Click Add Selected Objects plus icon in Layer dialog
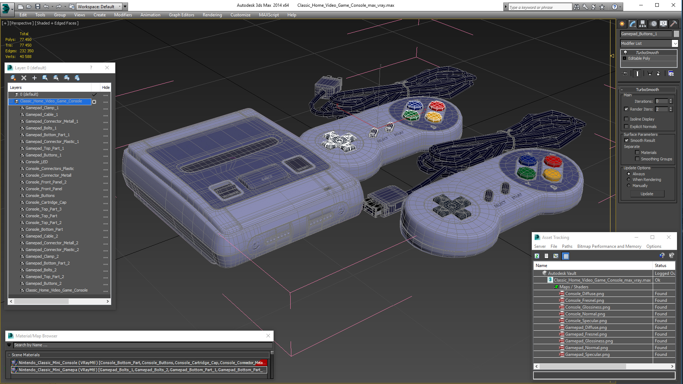The width and height of the screenshot is (683, 384). pyautogui.click(x=35, y=78)
